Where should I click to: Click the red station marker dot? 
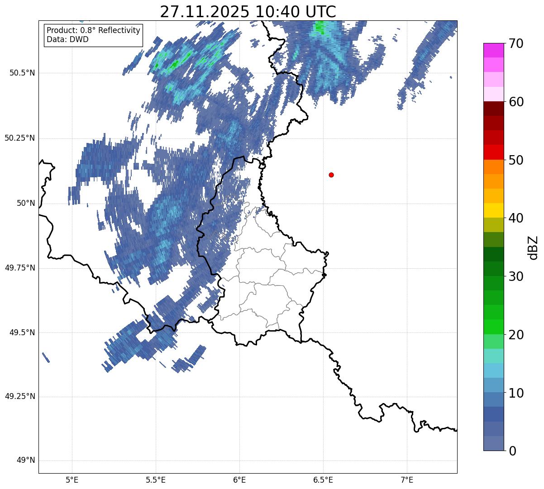tap(331, 175)
